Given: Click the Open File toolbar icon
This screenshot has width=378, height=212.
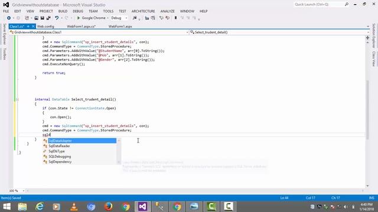Looking at the screenshot, I should 36,18.
